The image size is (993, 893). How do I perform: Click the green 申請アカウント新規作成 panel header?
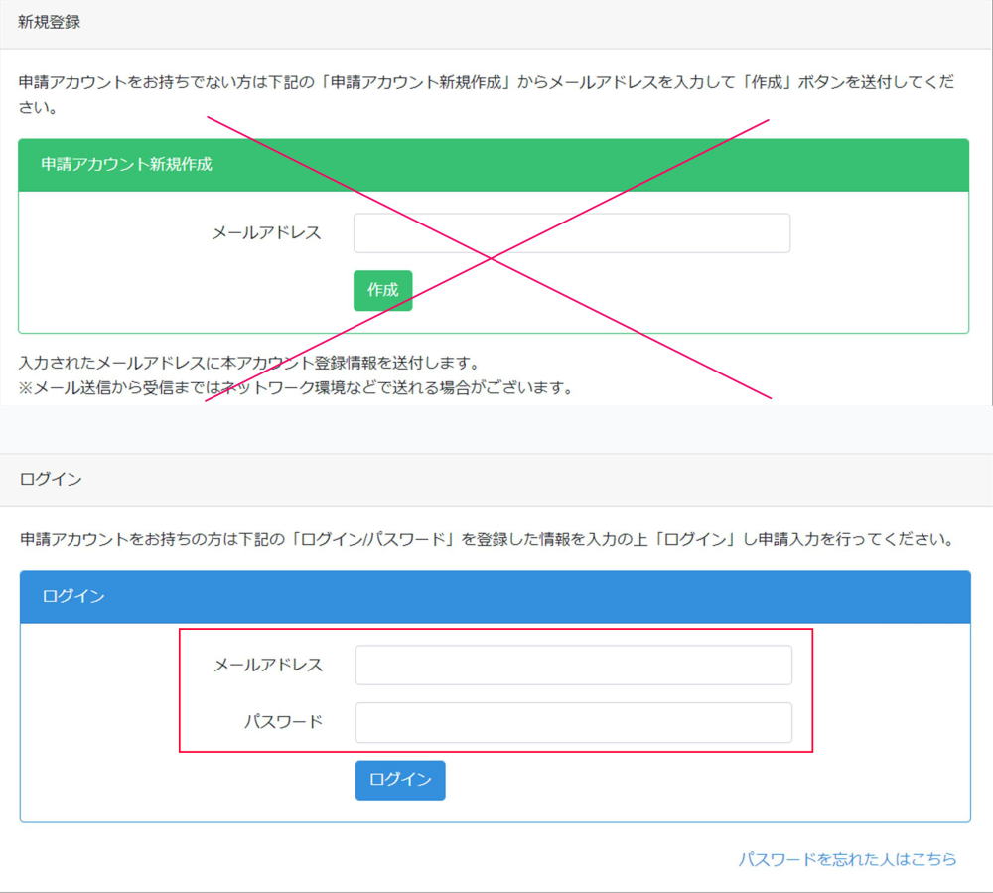coord(493,165)
